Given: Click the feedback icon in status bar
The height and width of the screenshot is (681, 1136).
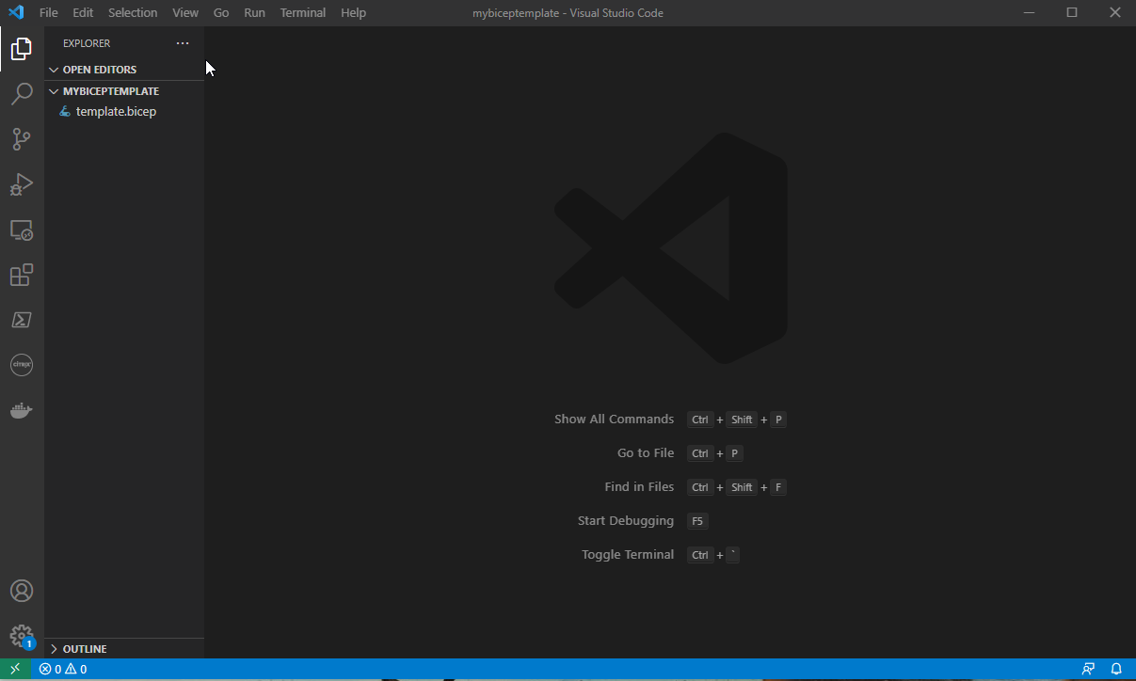Looking at the screenshot, I should click(1089, 670).
